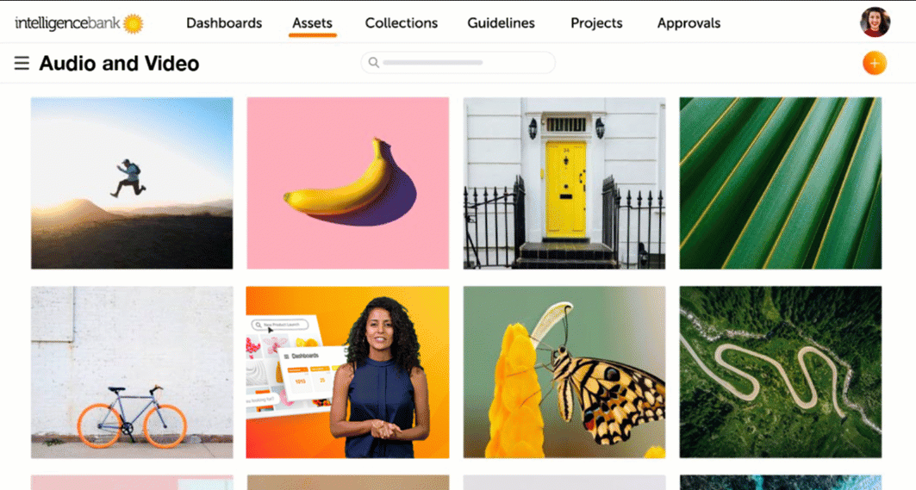This screenshot has height=490, width=916.
Task: Open the winding road aerial thumbnail
Action: click(x=781, y=372)
